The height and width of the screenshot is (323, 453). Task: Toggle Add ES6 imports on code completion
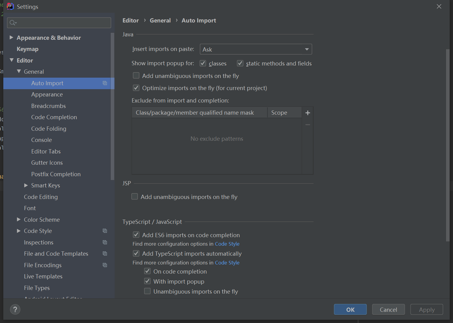pyautogui.click(x=136, y=235)
